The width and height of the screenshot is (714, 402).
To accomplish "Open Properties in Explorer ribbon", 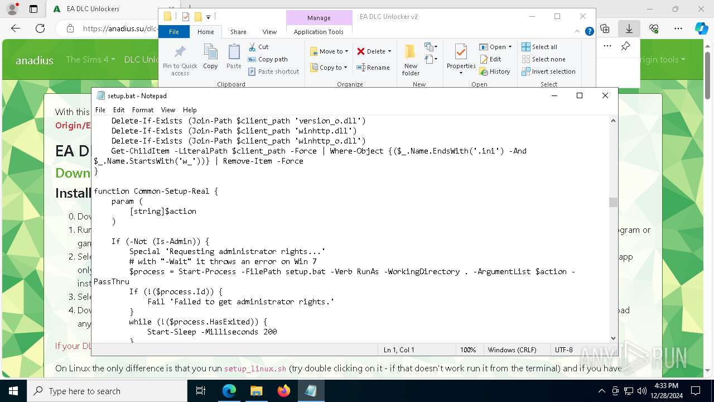I will pos(461,60).
